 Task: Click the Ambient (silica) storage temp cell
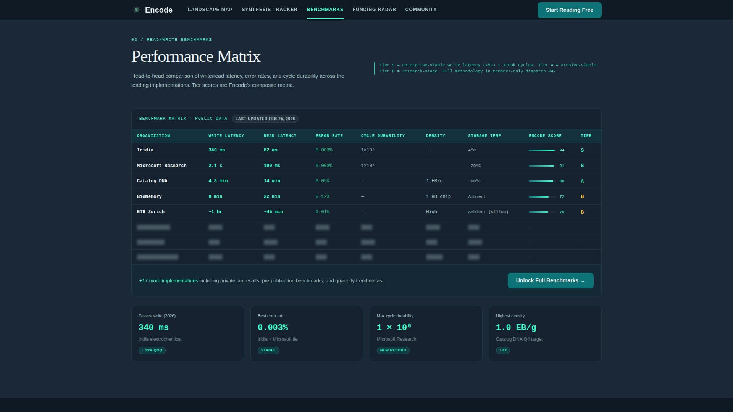[x=488, y=212]
